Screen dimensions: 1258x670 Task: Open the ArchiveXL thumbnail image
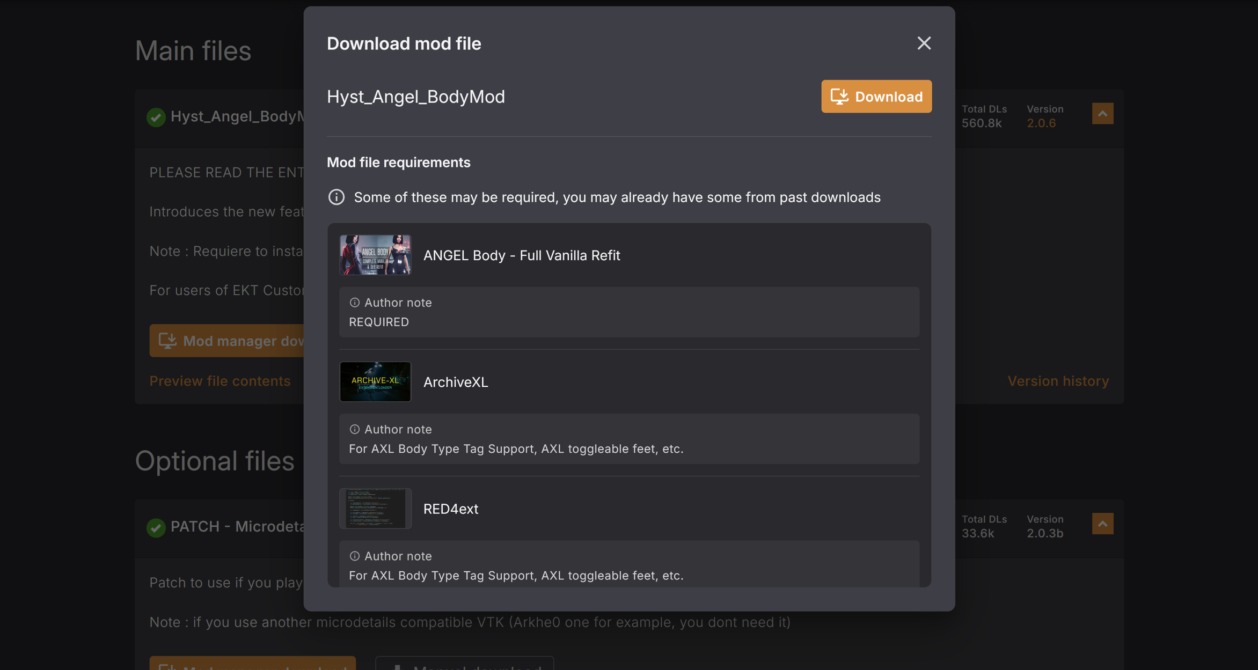375,381
